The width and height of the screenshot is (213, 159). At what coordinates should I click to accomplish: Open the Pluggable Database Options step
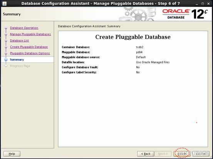tap(30, 54)
